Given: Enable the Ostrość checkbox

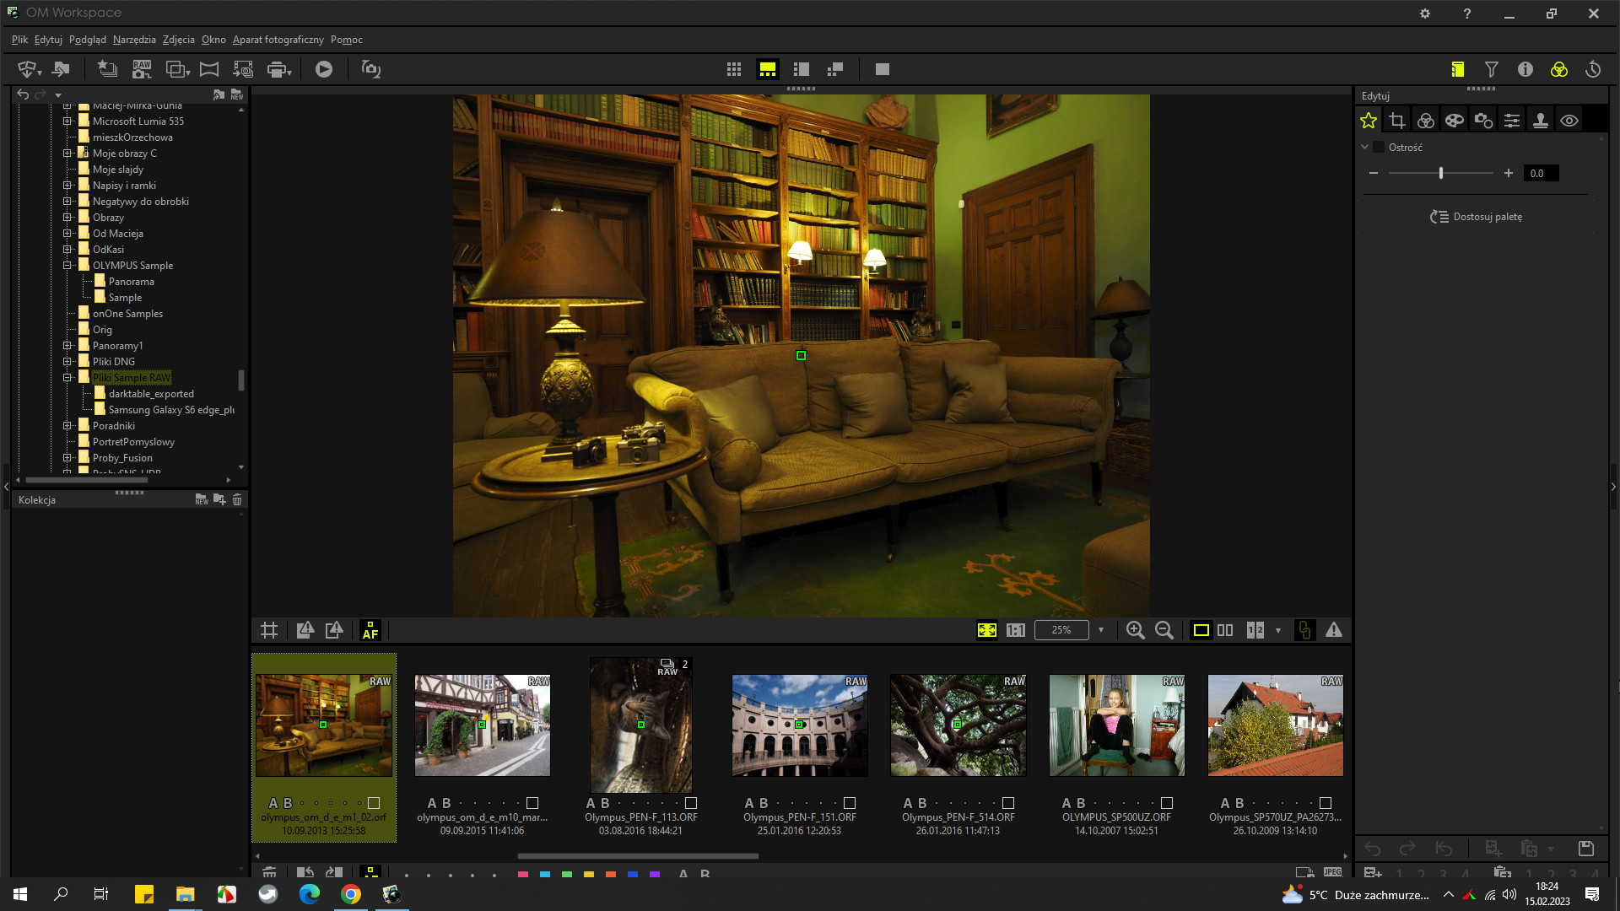Looking at the screenshot, I should click(x=1380, y=148).
